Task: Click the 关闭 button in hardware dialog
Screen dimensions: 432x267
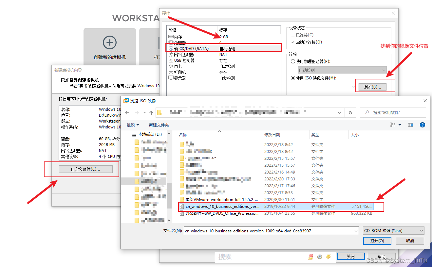Action: pos(351,257)
